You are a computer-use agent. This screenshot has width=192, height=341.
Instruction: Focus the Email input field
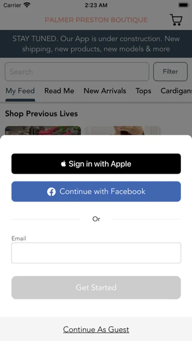(x=96, y=253)
